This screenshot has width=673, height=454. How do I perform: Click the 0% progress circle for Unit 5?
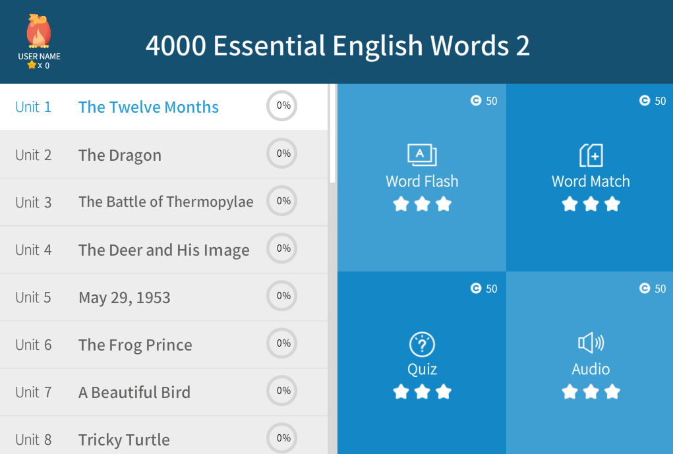282,296
